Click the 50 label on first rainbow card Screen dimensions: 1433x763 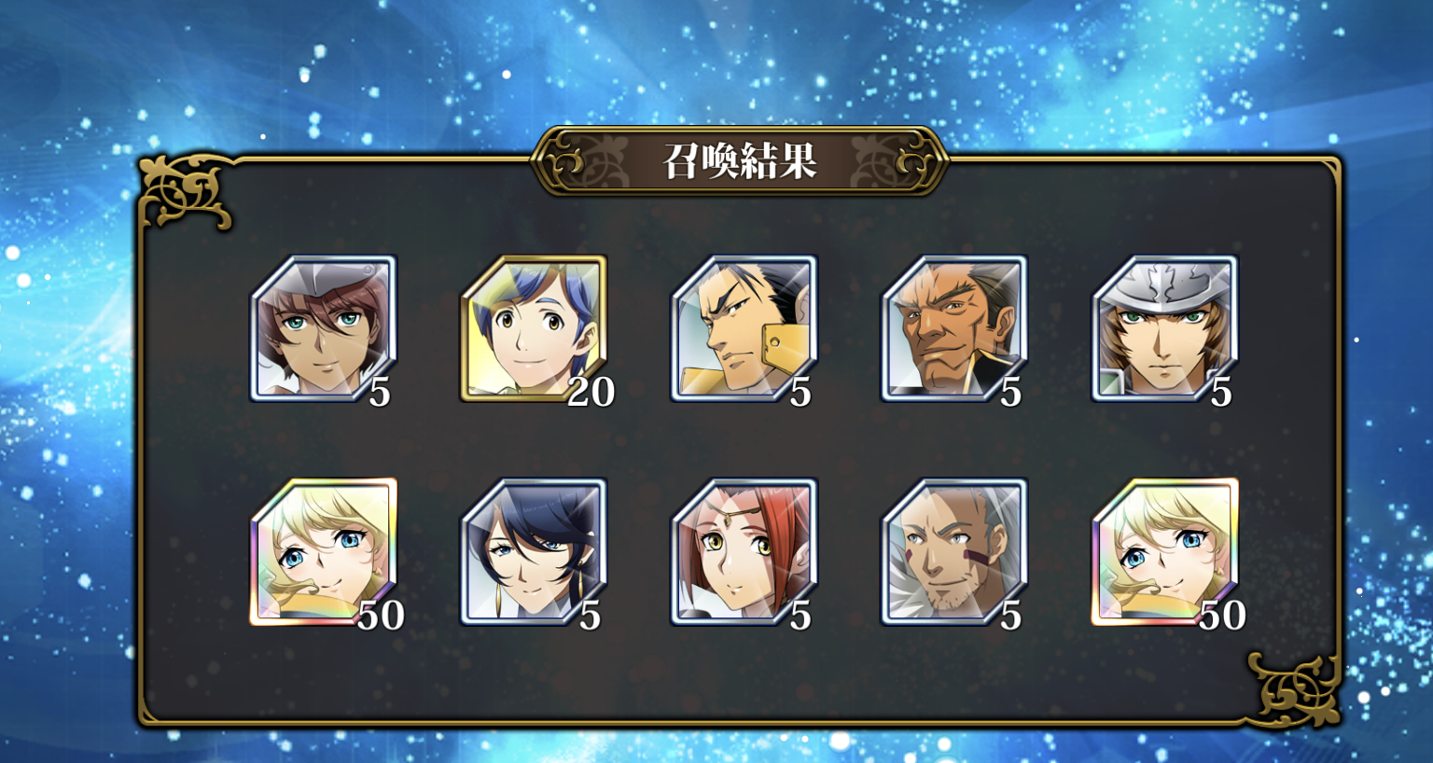(381, 615)
